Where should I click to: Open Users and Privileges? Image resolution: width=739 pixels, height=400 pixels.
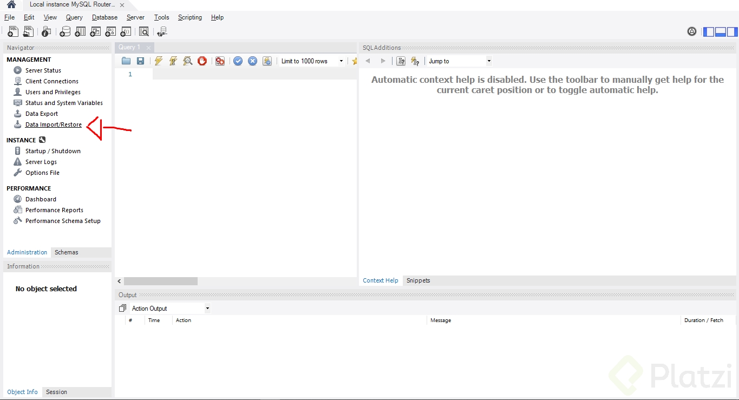(53, 92)
